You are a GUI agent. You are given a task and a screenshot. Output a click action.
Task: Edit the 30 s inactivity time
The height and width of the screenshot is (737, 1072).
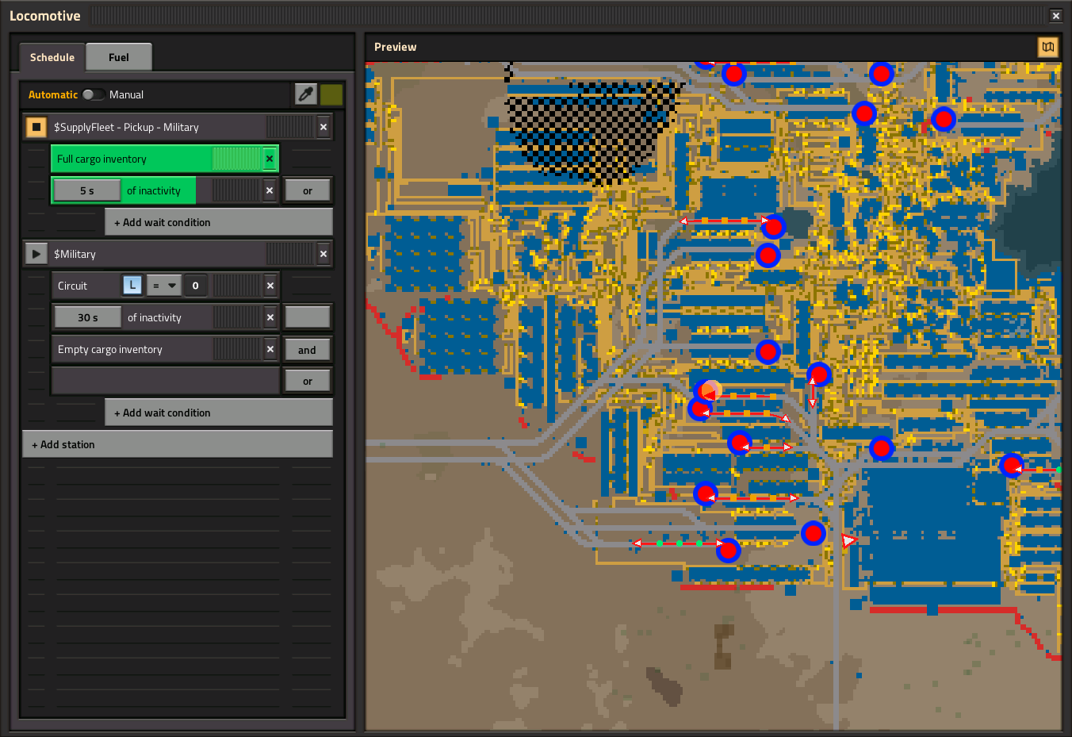point(88,317)
